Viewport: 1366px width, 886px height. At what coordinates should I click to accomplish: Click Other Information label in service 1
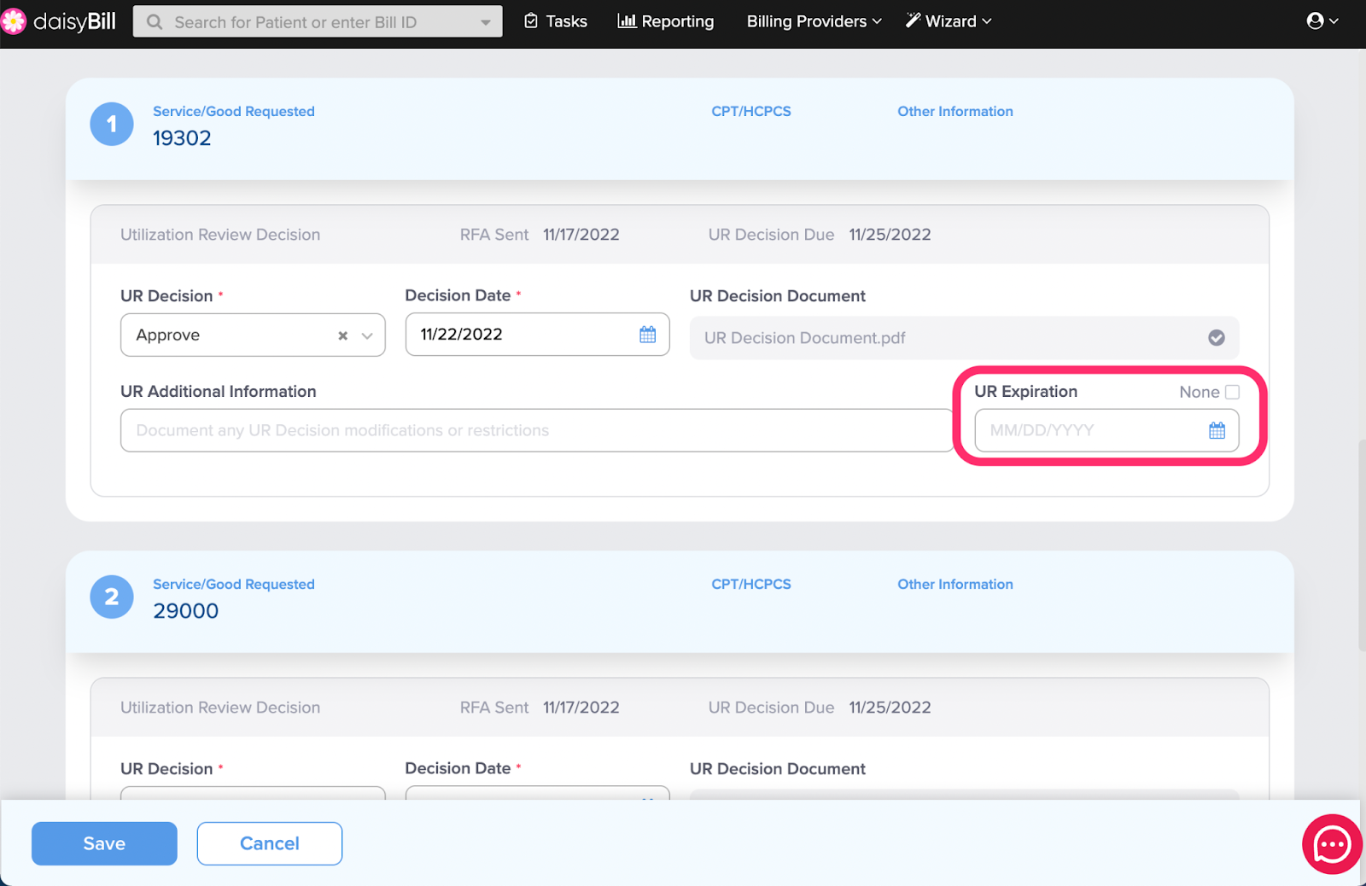coord(955,111)
